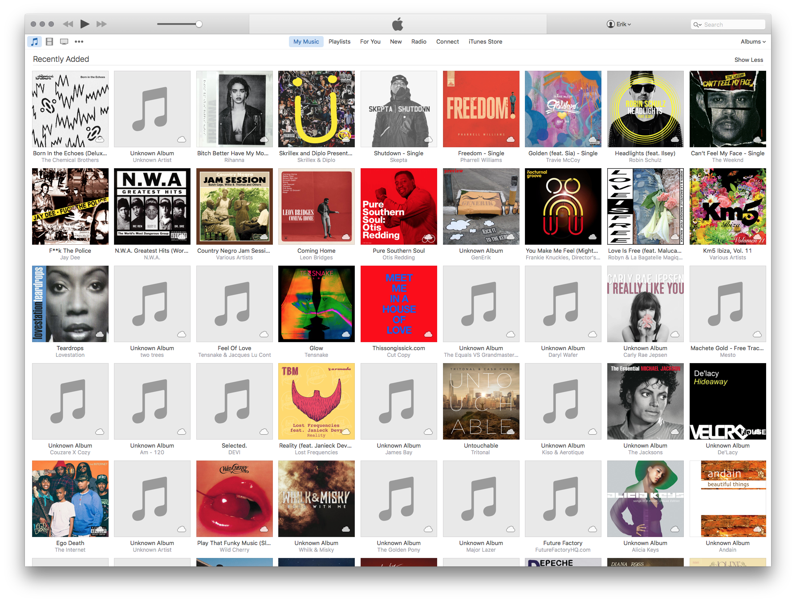Open Love Is Free album cover
Viewport: 796px width, 602px height.
pyautogui.click(x=646, y=206)
